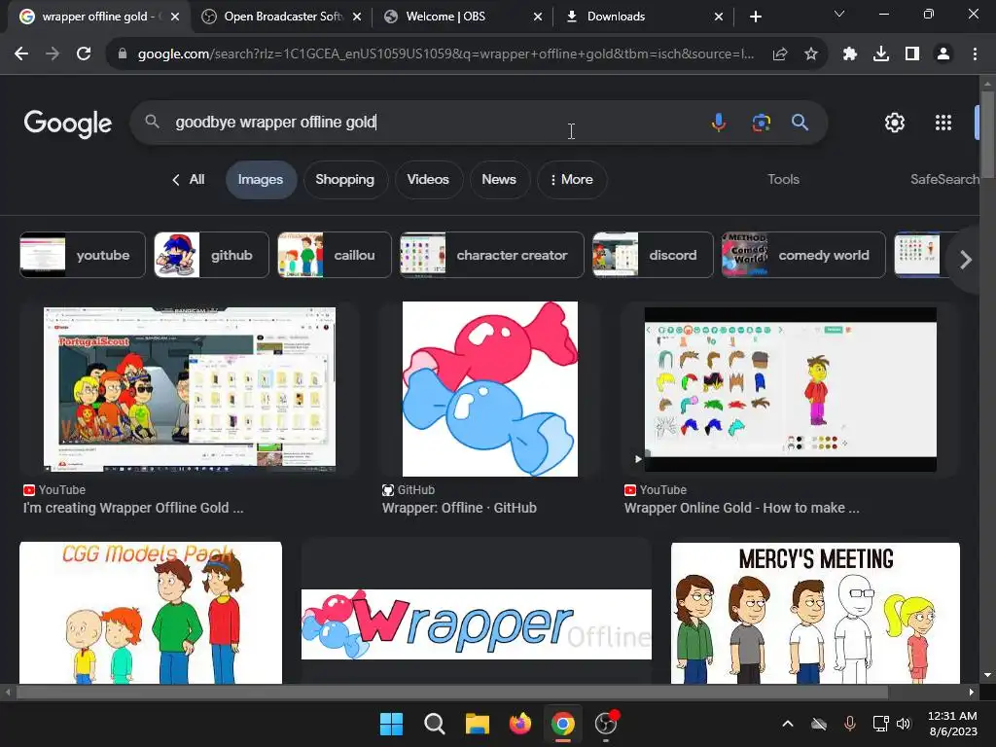Screen dimensions: 996x747
Task: Open the tab search dropdown arrow
Action: pos(839,14)
